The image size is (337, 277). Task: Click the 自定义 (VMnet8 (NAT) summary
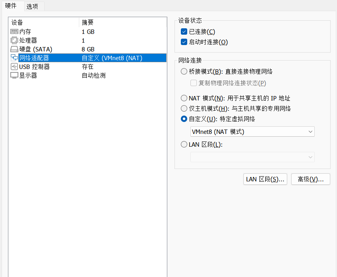pyautogui.click(x=112, y=58)
